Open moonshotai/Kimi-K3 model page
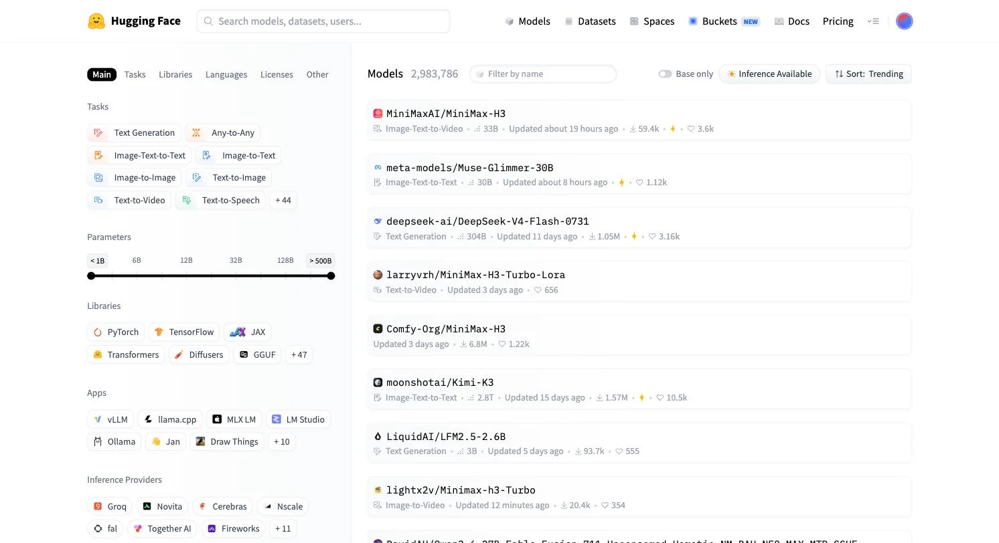 pyautogui.click(x=639, y=389)
